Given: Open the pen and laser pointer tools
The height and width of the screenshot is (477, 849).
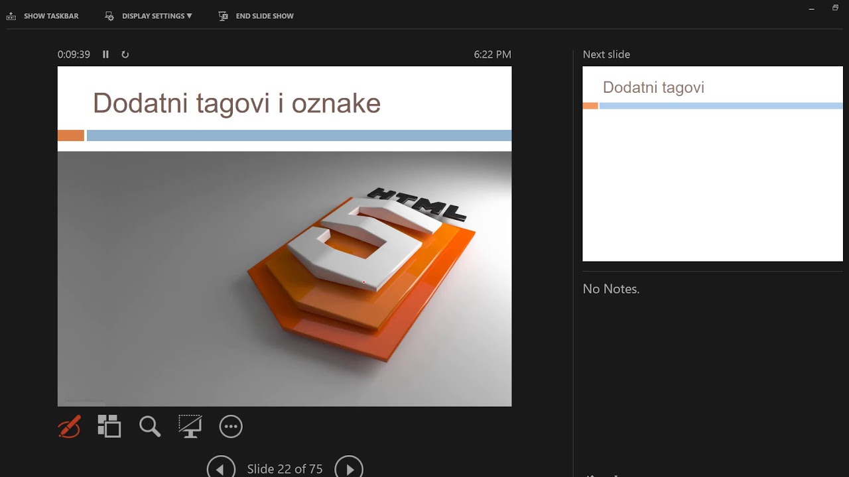Looking at the screenshot, I should 69,427.
